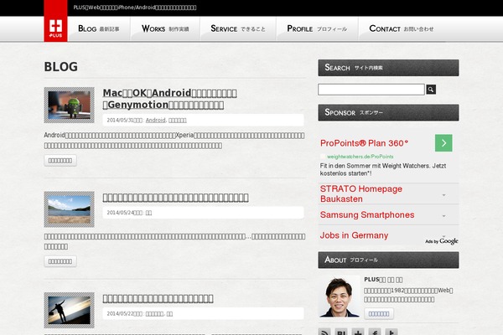Viewport: 503px width, 335px height.
Task: Click the first category link of 2014/05/22 post
Action: point(154,314)
